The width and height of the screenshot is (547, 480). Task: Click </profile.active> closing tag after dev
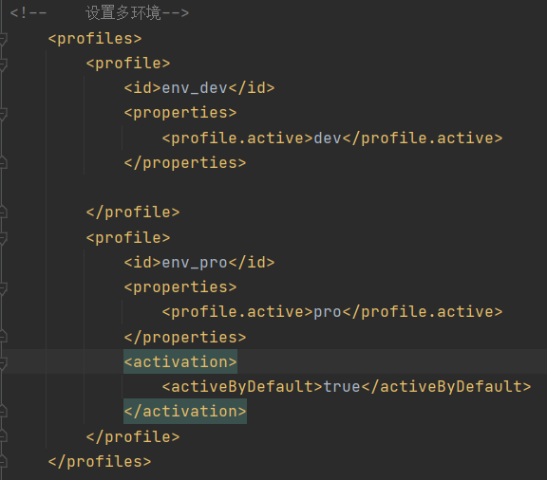coord(423,138)
